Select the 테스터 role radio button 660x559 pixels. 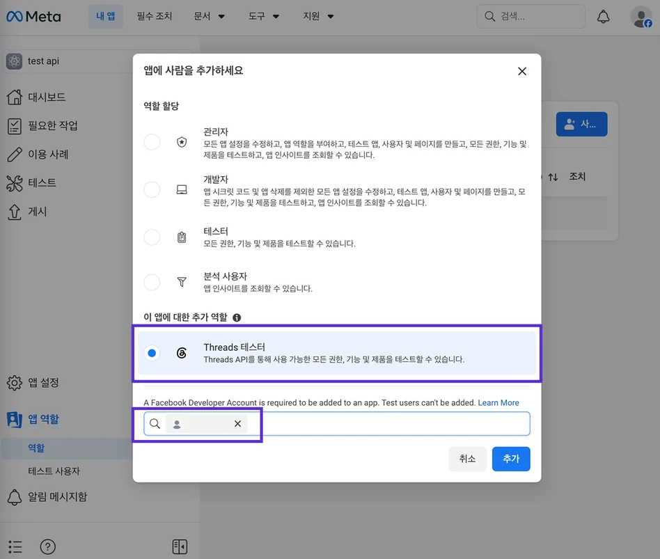(152, 237)
